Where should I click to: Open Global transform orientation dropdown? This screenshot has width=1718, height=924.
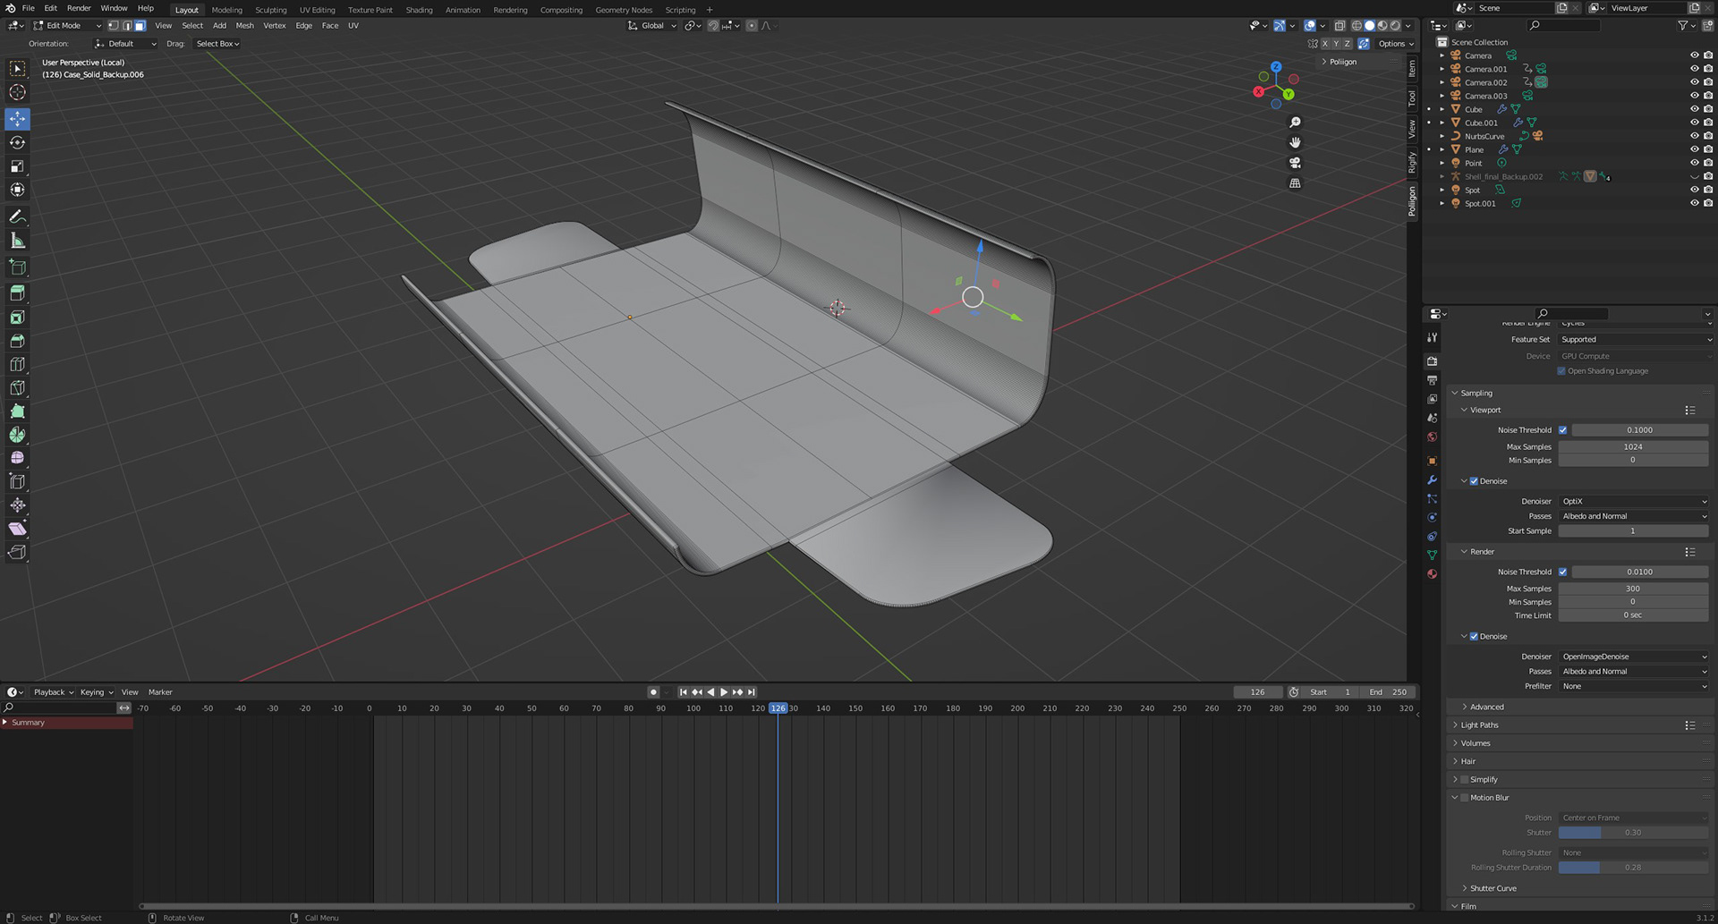click(x=652, y=26)
